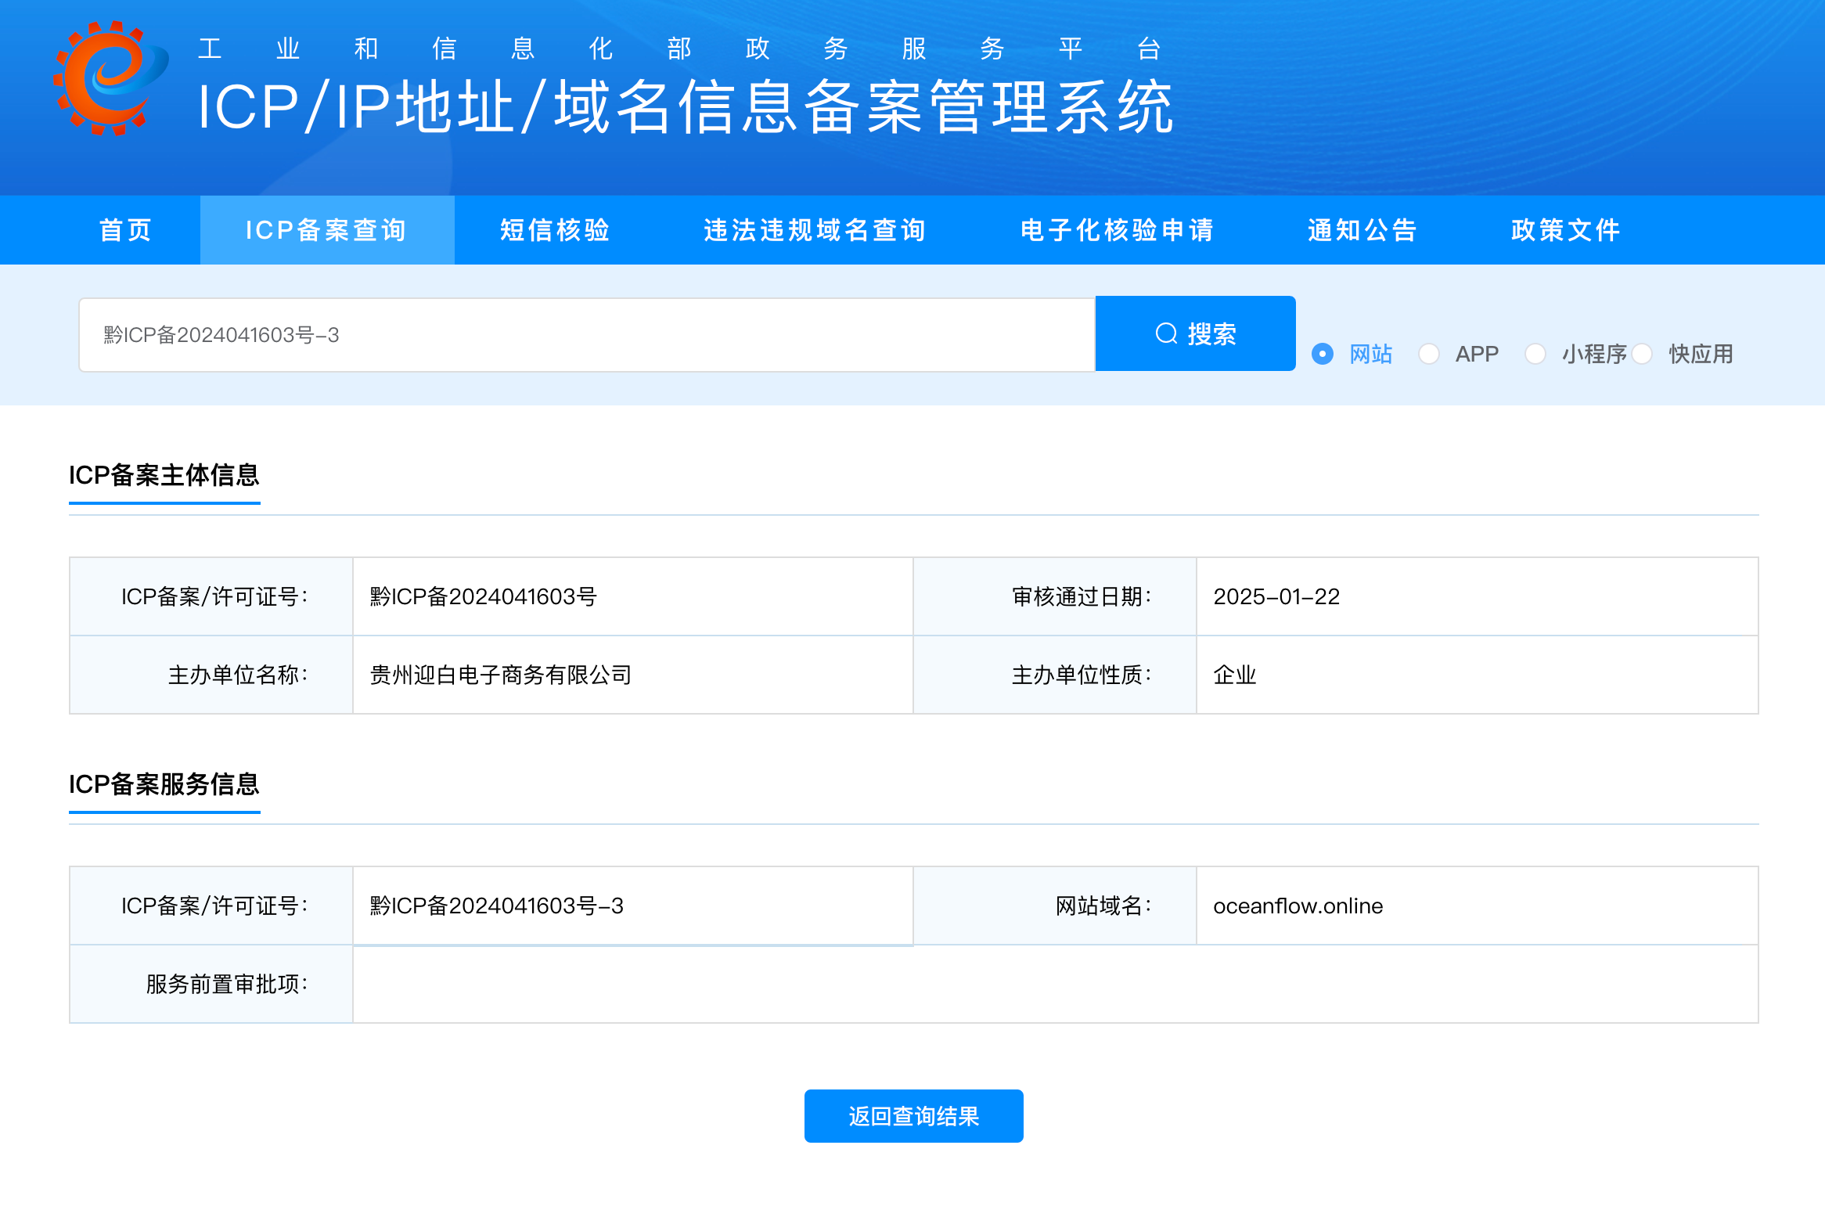Go to 短信核验 menu item
1825x1210 pixels.
point(555,230)
